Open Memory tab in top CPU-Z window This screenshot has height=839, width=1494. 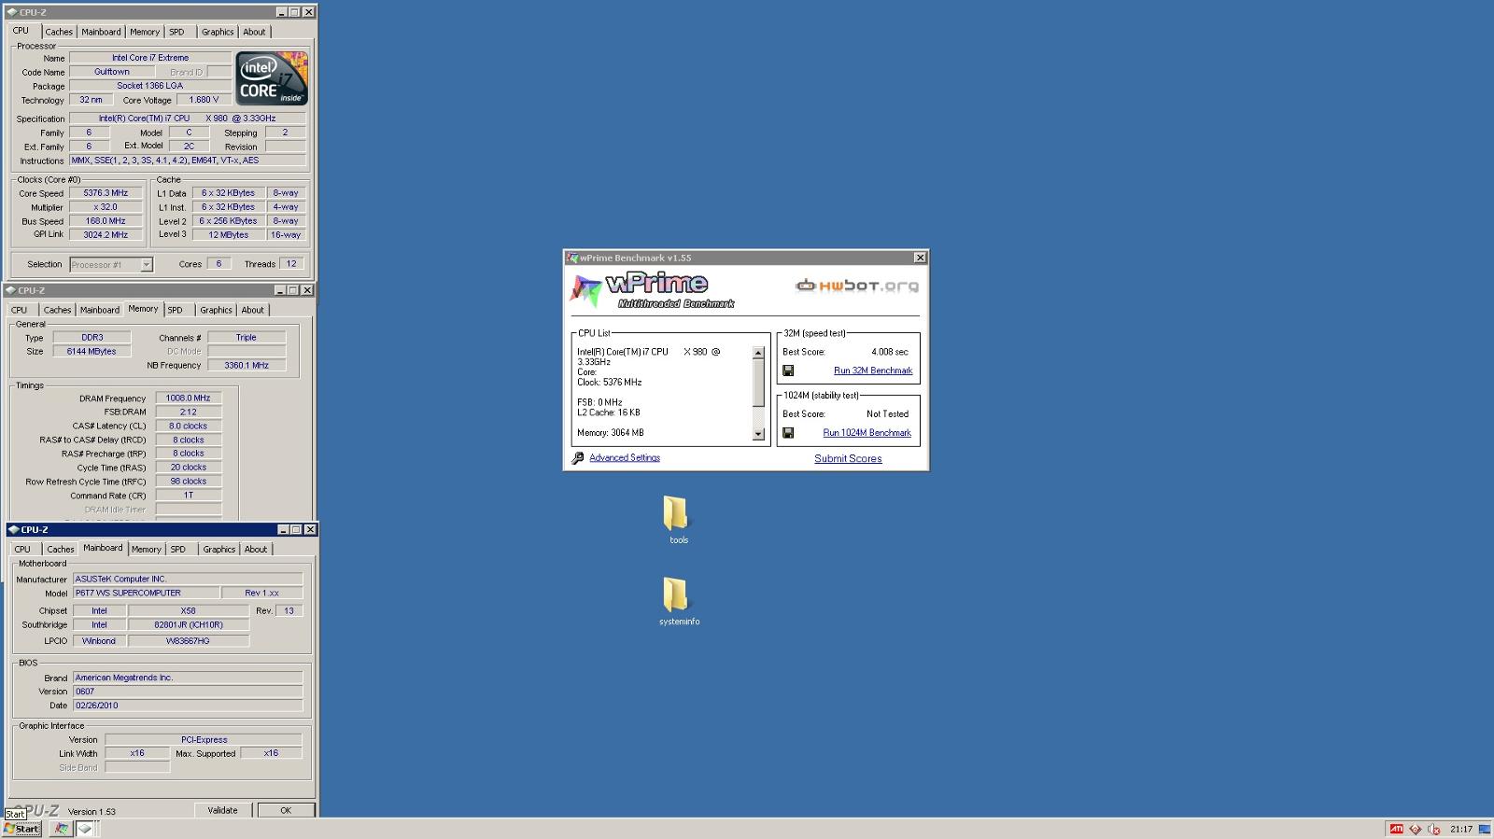(x=145, y=32)
